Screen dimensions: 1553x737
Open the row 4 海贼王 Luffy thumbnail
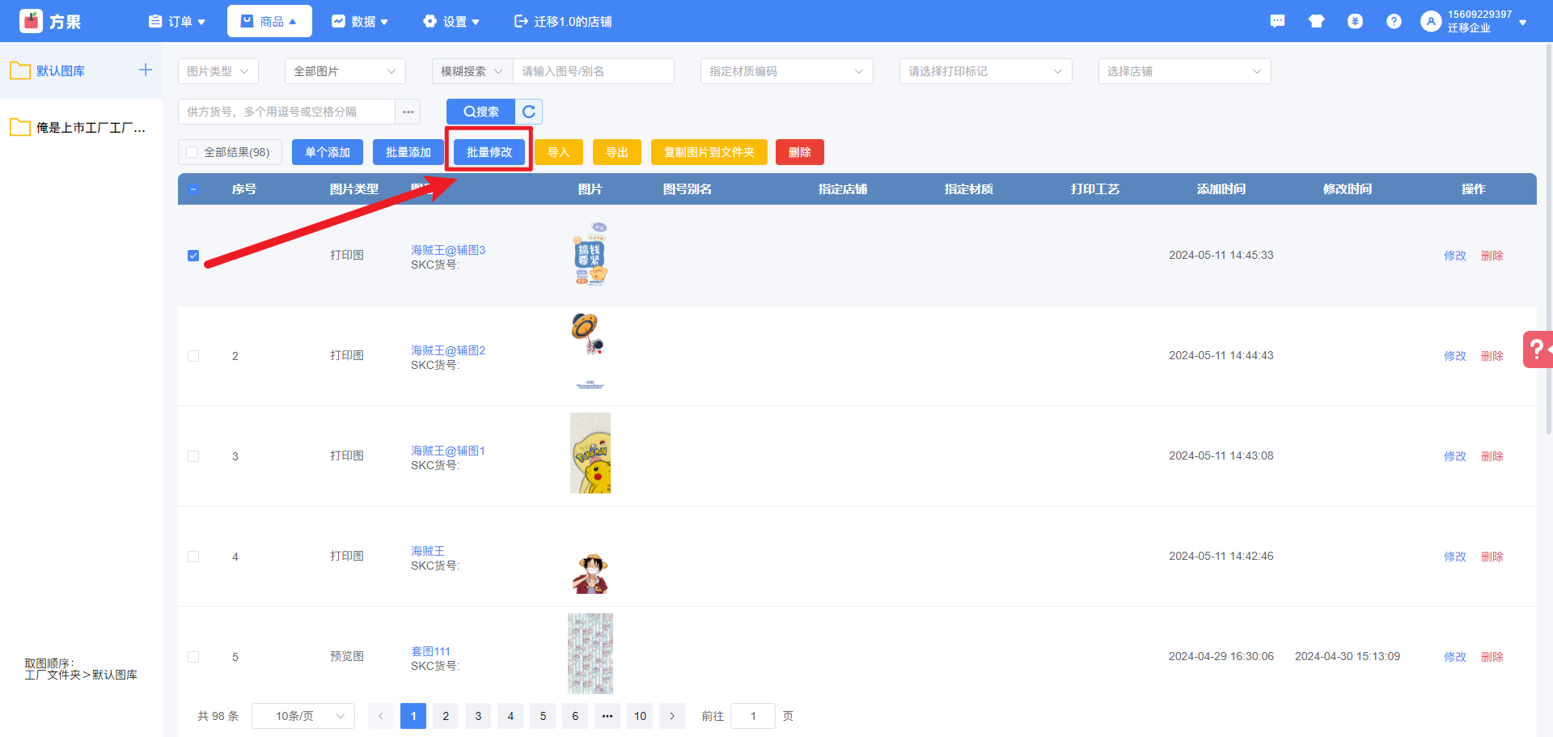[x=590, y=573]
